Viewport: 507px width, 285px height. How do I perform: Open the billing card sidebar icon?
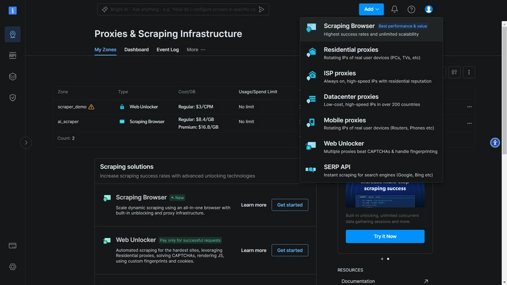pos(13,246)
